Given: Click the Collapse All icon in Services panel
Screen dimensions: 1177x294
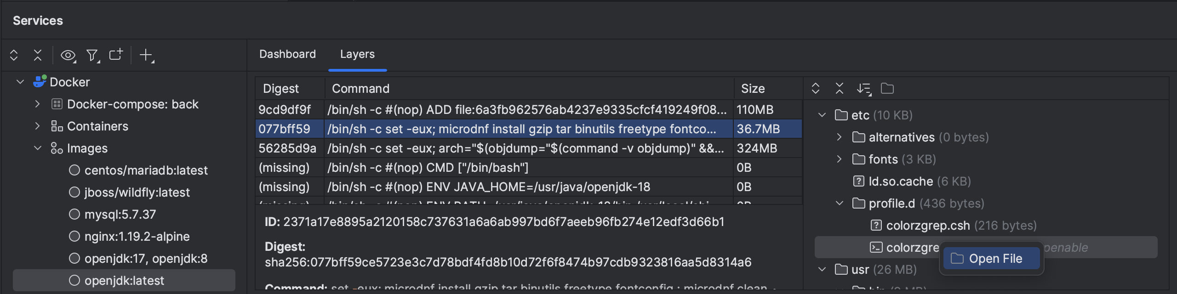Looking at the screenshot, I should coord(37,55).
